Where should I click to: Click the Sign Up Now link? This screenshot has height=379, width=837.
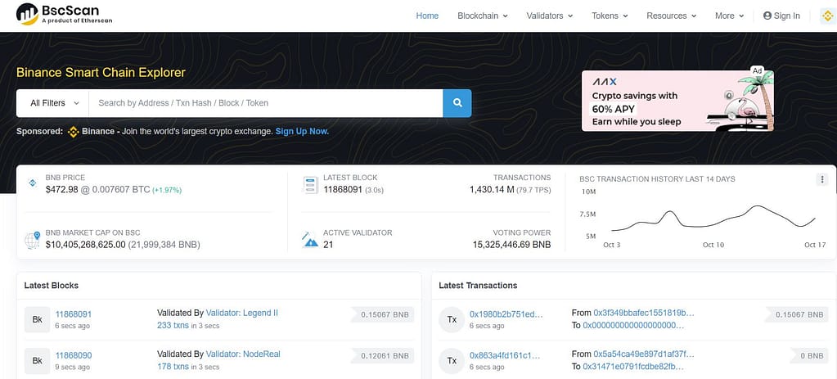coord(302,131)
